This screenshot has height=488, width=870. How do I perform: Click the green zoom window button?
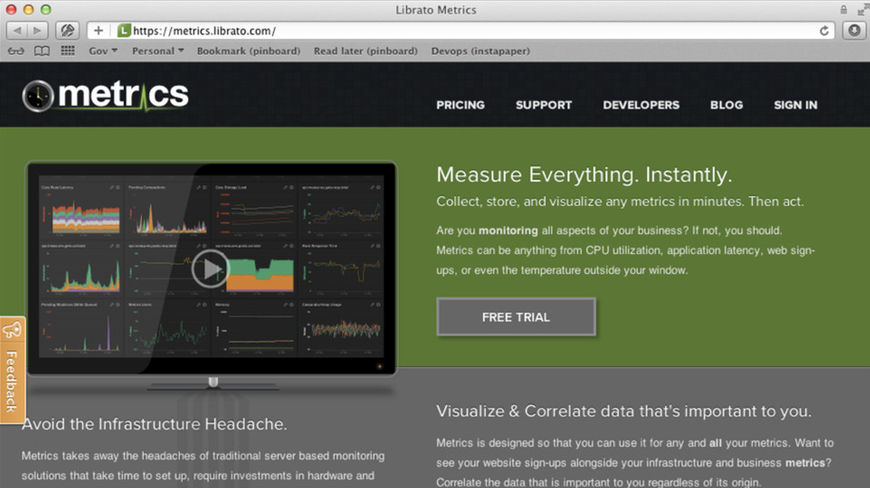point(46,9)
